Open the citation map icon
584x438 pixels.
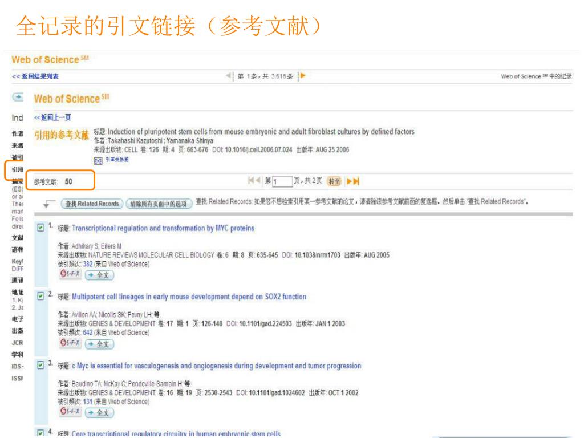click(x=98, y=161)
